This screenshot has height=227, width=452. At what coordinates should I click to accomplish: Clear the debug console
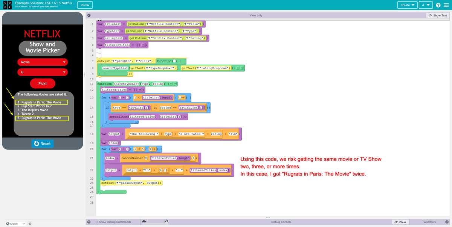coord(400,222)
